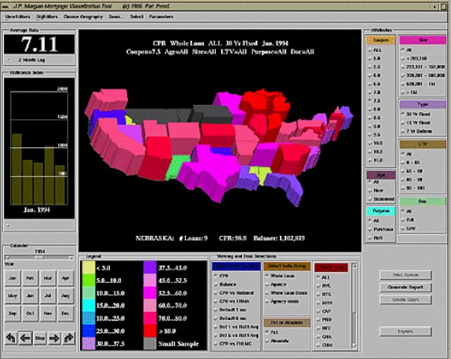
Task: Open the View Editors menu
Action: click(17, 16)
